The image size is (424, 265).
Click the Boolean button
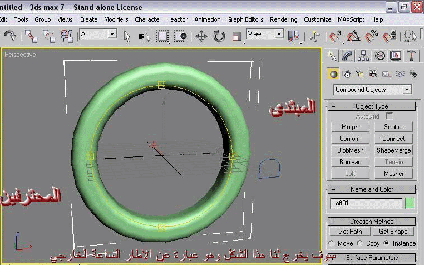[350, 162]
